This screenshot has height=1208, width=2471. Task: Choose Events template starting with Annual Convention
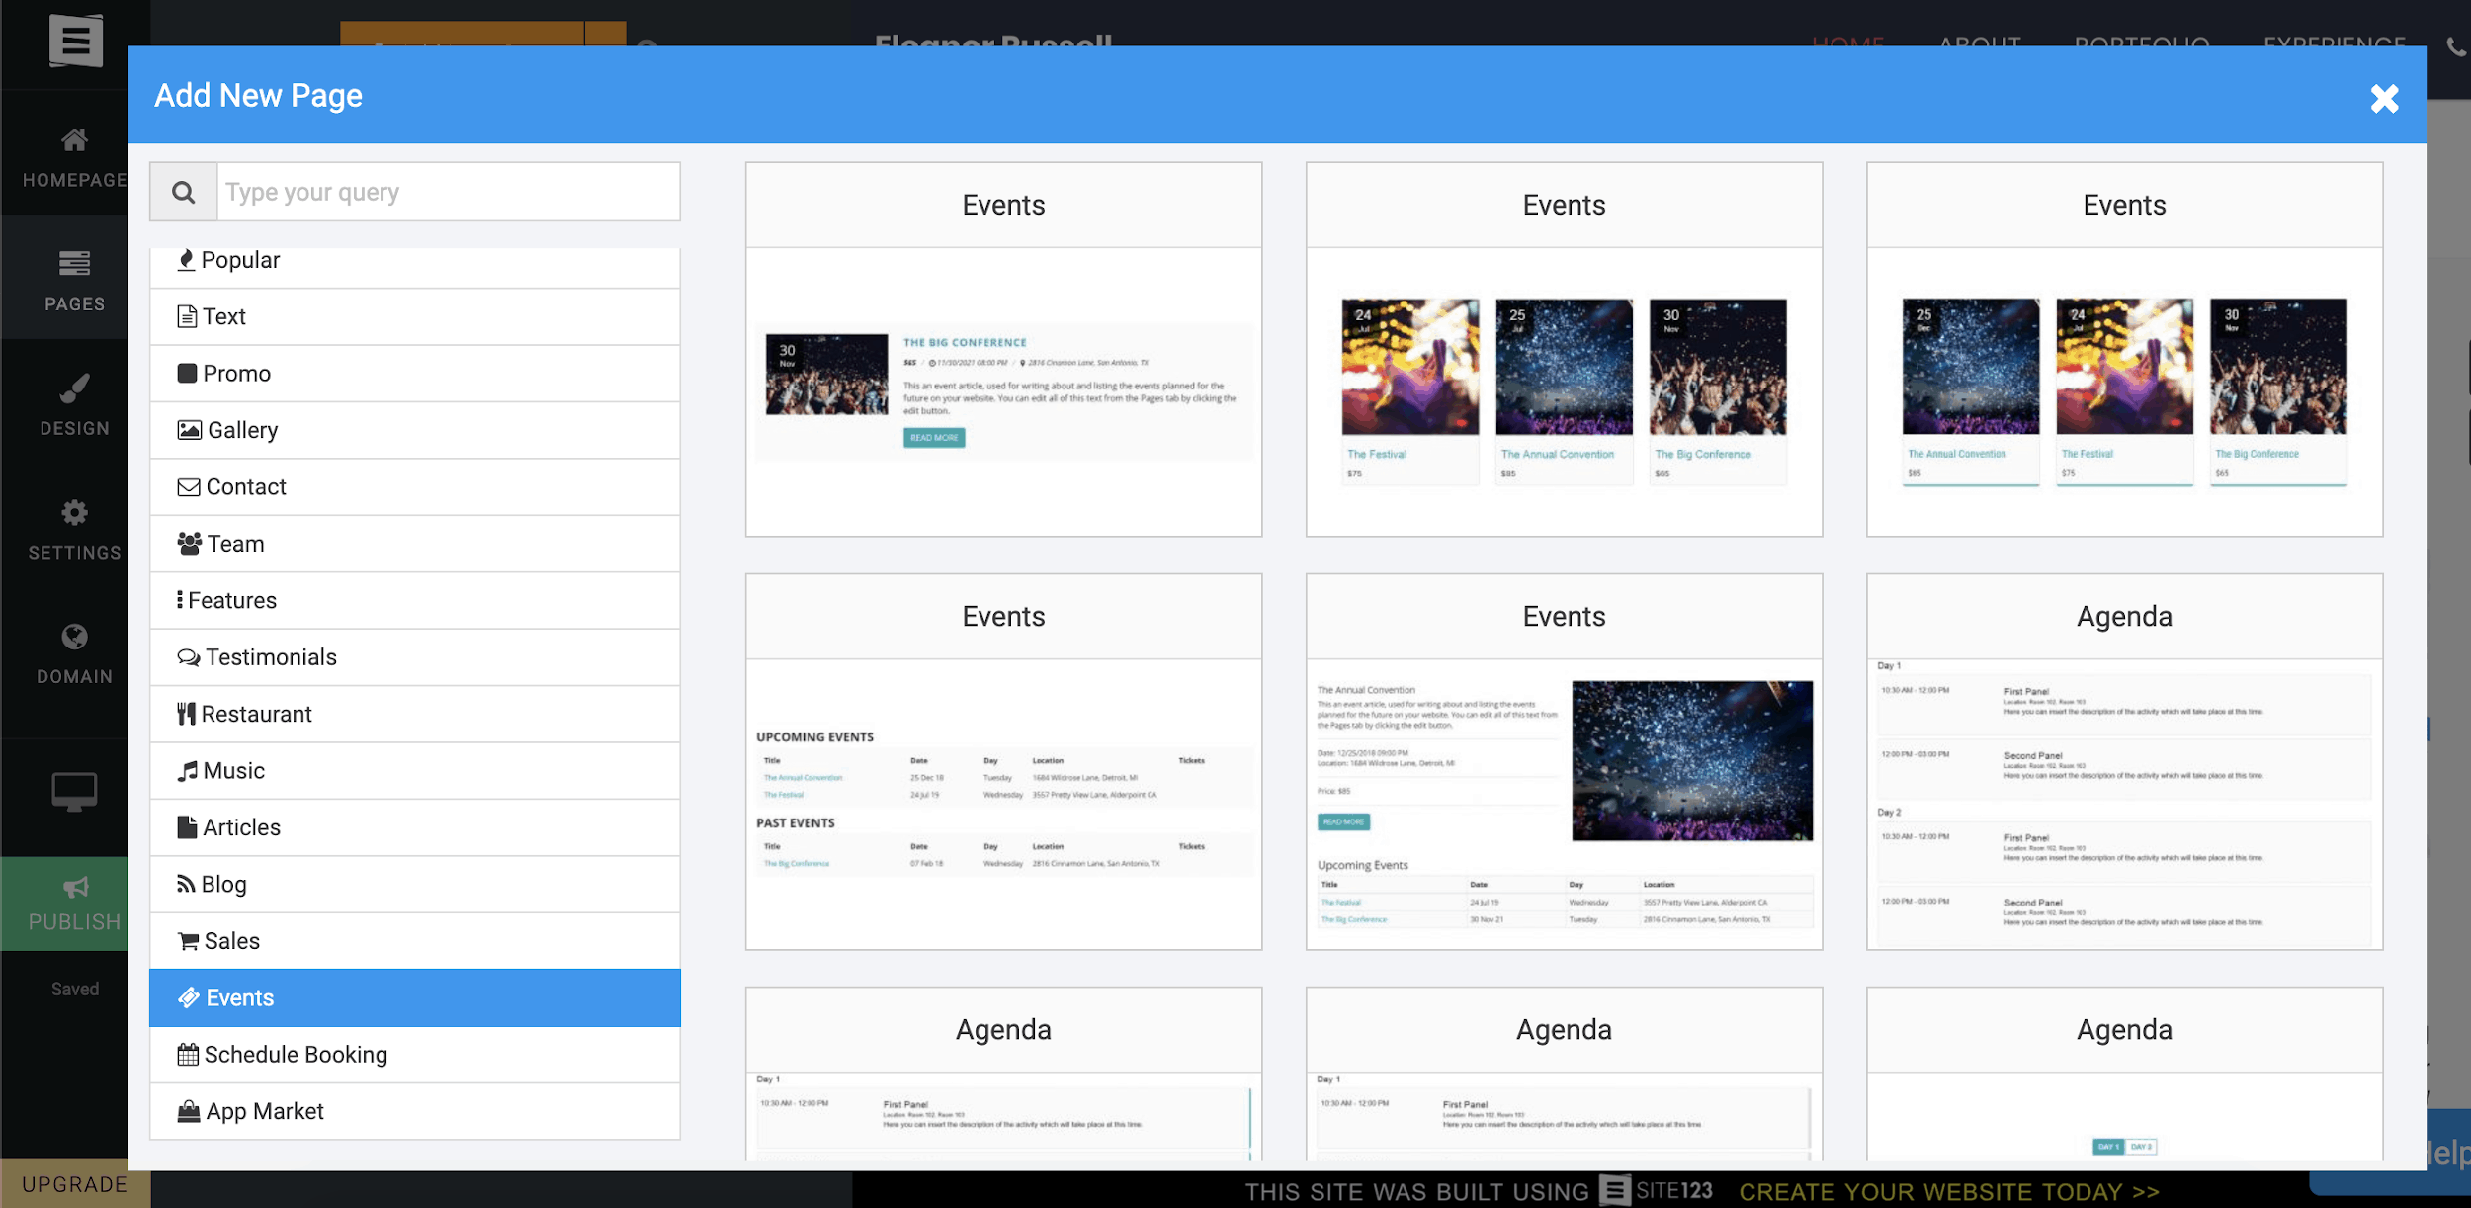(x=2124, y=350)
